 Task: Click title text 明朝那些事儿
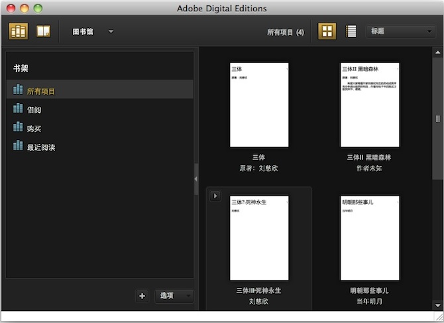[369, 291]
